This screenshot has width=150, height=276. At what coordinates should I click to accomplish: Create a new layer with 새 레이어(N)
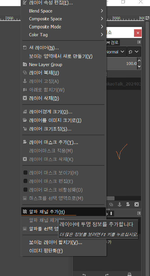tap(64, 48)
